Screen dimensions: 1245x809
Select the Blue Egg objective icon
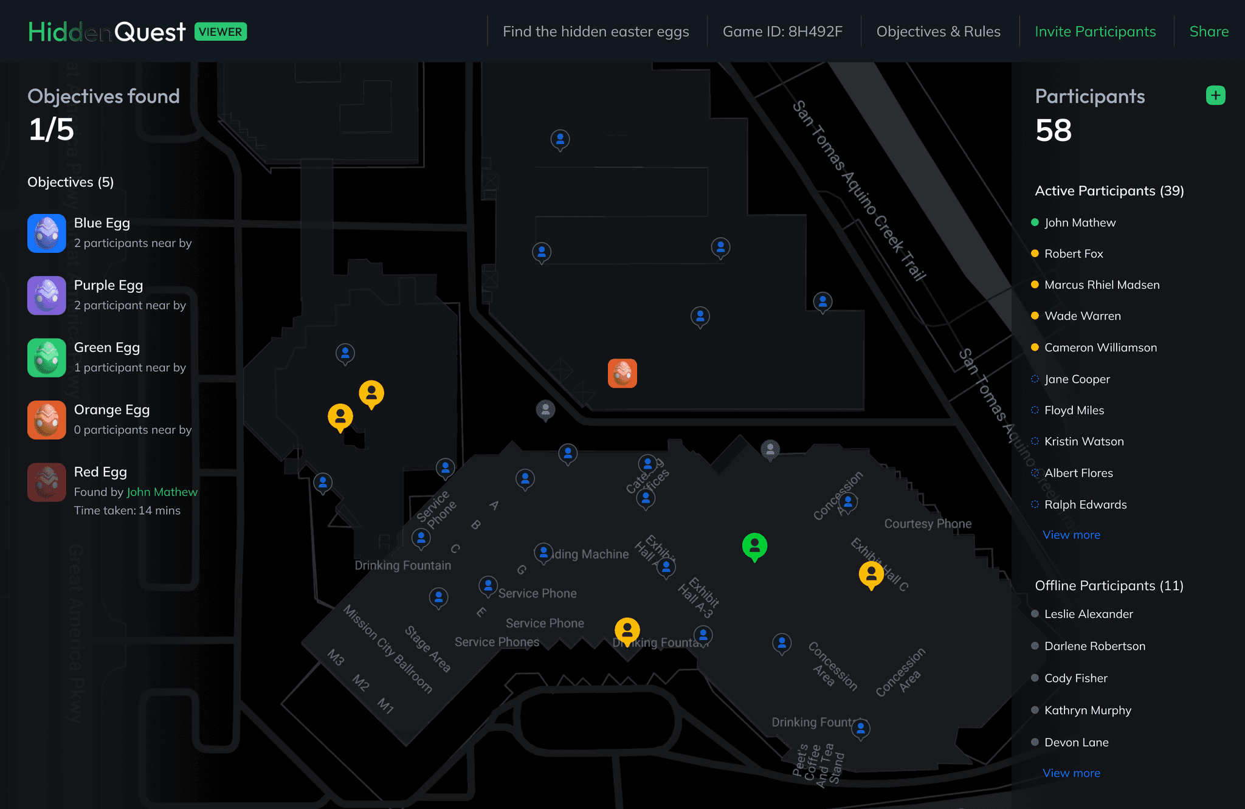tap(47, 233)
